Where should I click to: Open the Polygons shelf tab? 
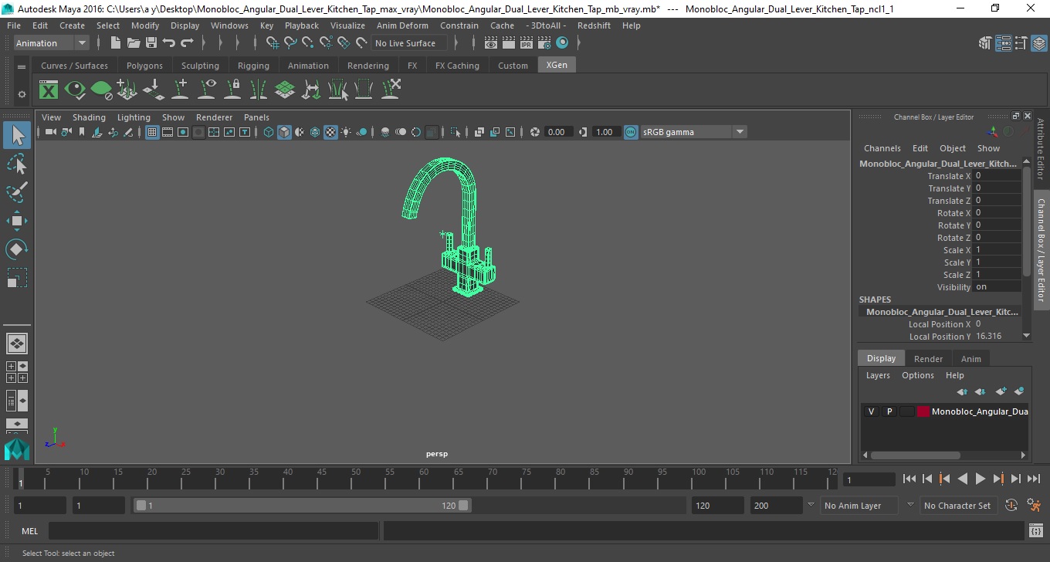(x=144, y=66)
